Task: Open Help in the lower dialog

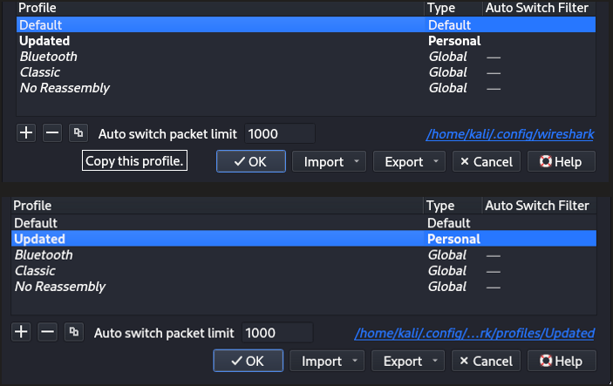Action: pos(562,361)
